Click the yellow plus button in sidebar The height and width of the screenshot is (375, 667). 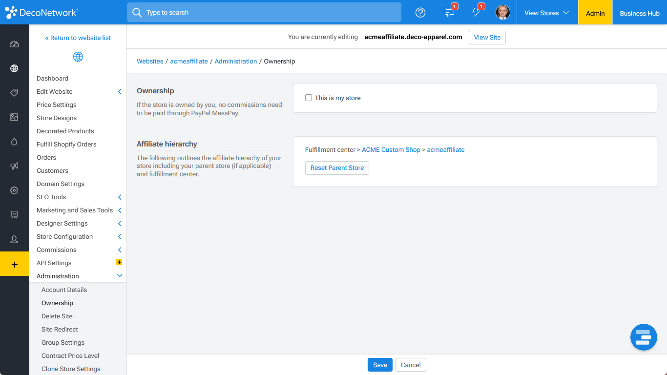(x=15, y=264)
